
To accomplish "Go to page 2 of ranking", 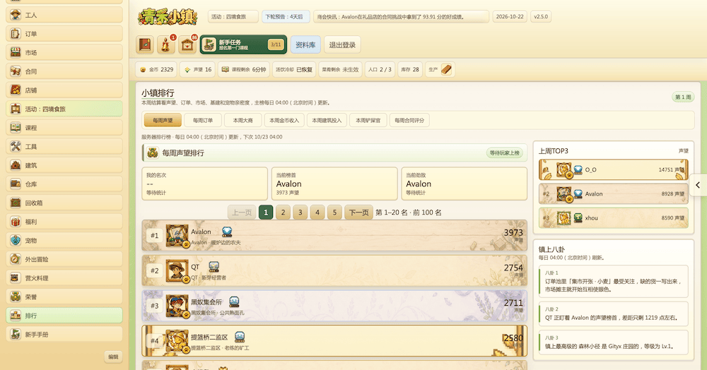I will coord(284,213).
